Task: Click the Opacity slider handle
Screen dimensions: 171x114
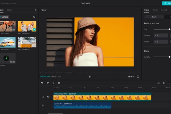Action: coord(170,57)
